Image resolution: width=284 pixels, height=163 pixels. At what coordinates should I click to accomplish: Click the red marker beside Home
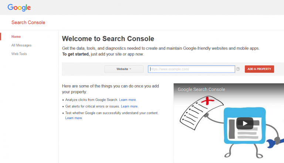click(x=1, y=37)
